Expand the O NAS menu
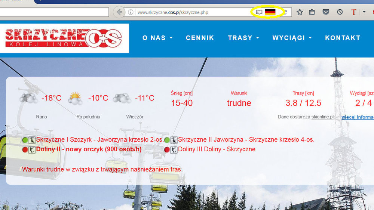The width and height of the screenshot is (374, 210). [157, 38]
